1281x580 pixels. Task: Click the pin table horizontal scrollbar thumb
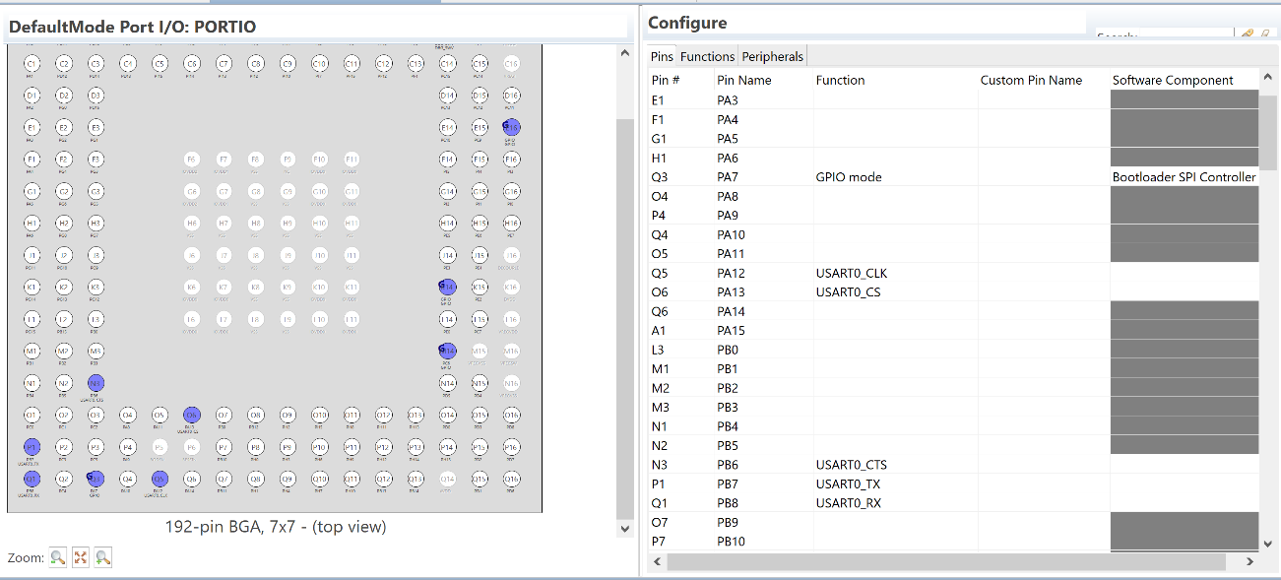point(945,561)
